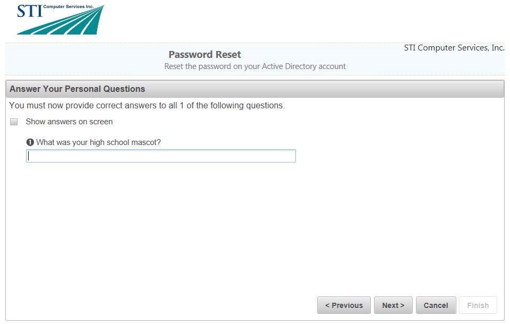The height and width of the screenshot is (324, 510).
Task: Click the 'You must now provide correct answers' instruction
Action: coord(147,105)
